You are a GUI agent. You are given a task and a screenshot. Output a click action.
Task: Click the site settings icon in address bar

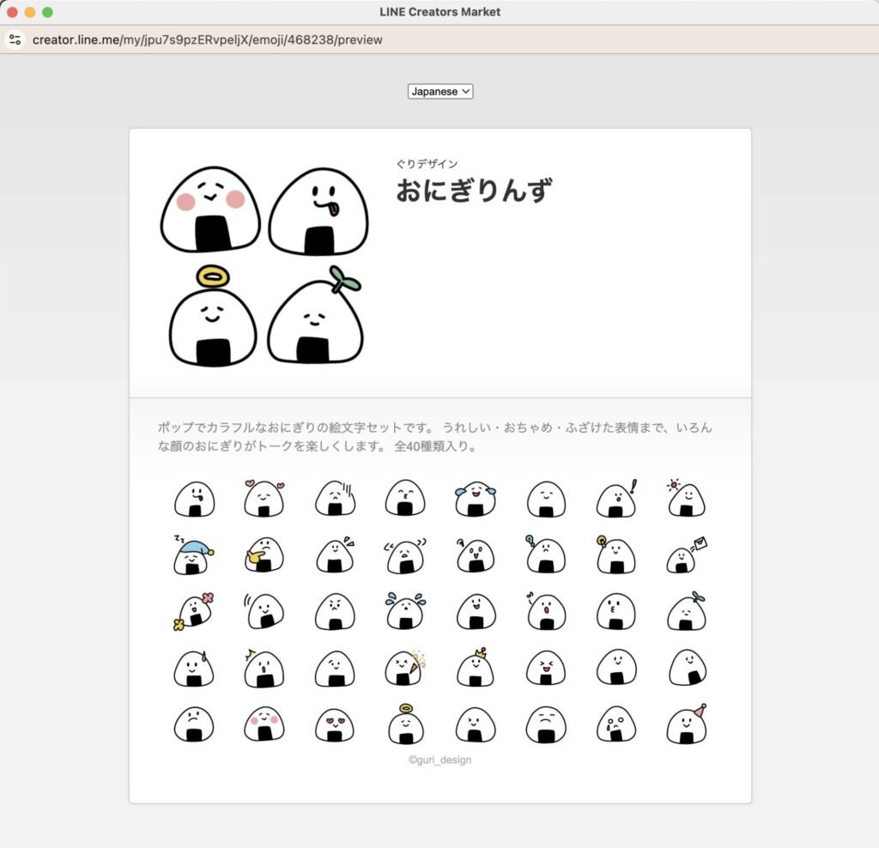pyautogui.click(x=15, y=39)
